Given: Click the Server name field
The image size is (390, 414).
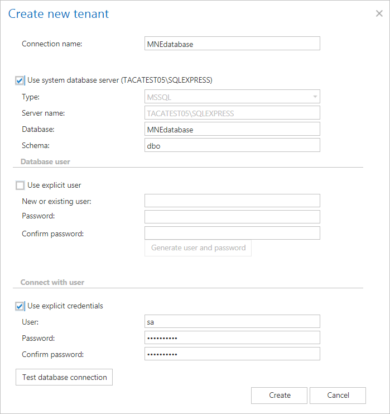Looking at the screenshot, I should click(x=232, y=113).
